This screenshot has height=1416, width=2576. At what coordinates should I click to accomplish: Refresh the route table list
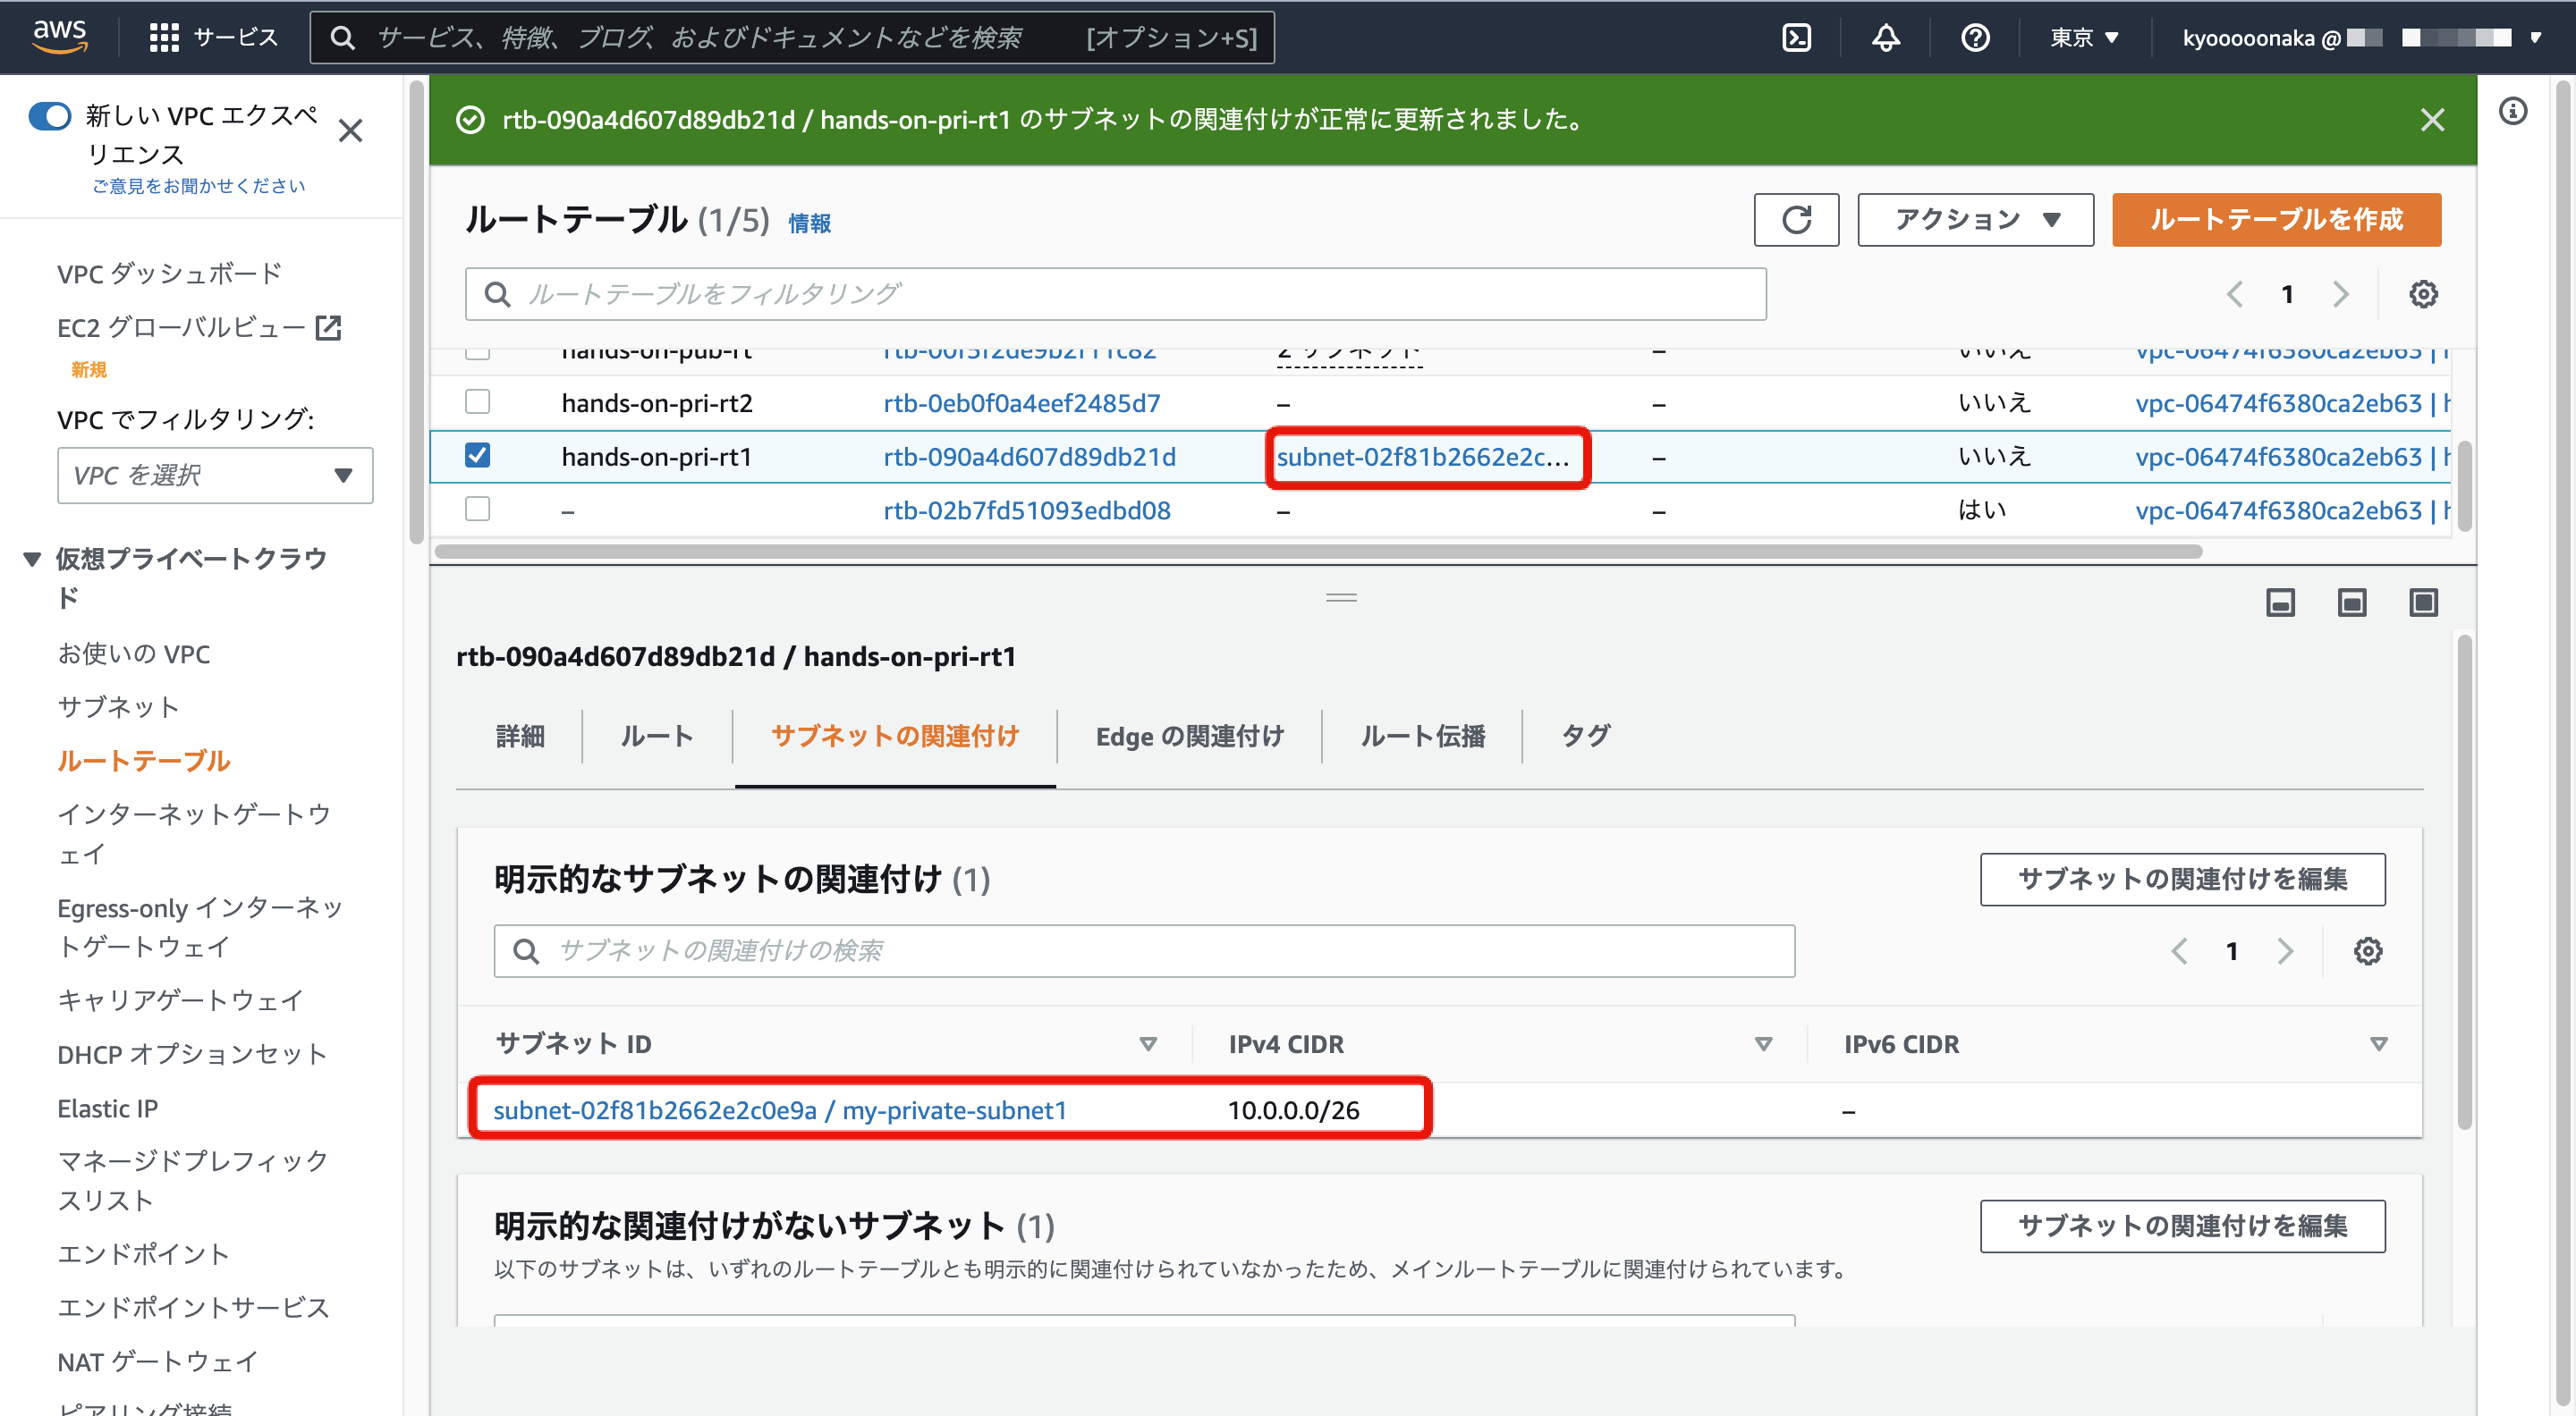click(1796, 219)
